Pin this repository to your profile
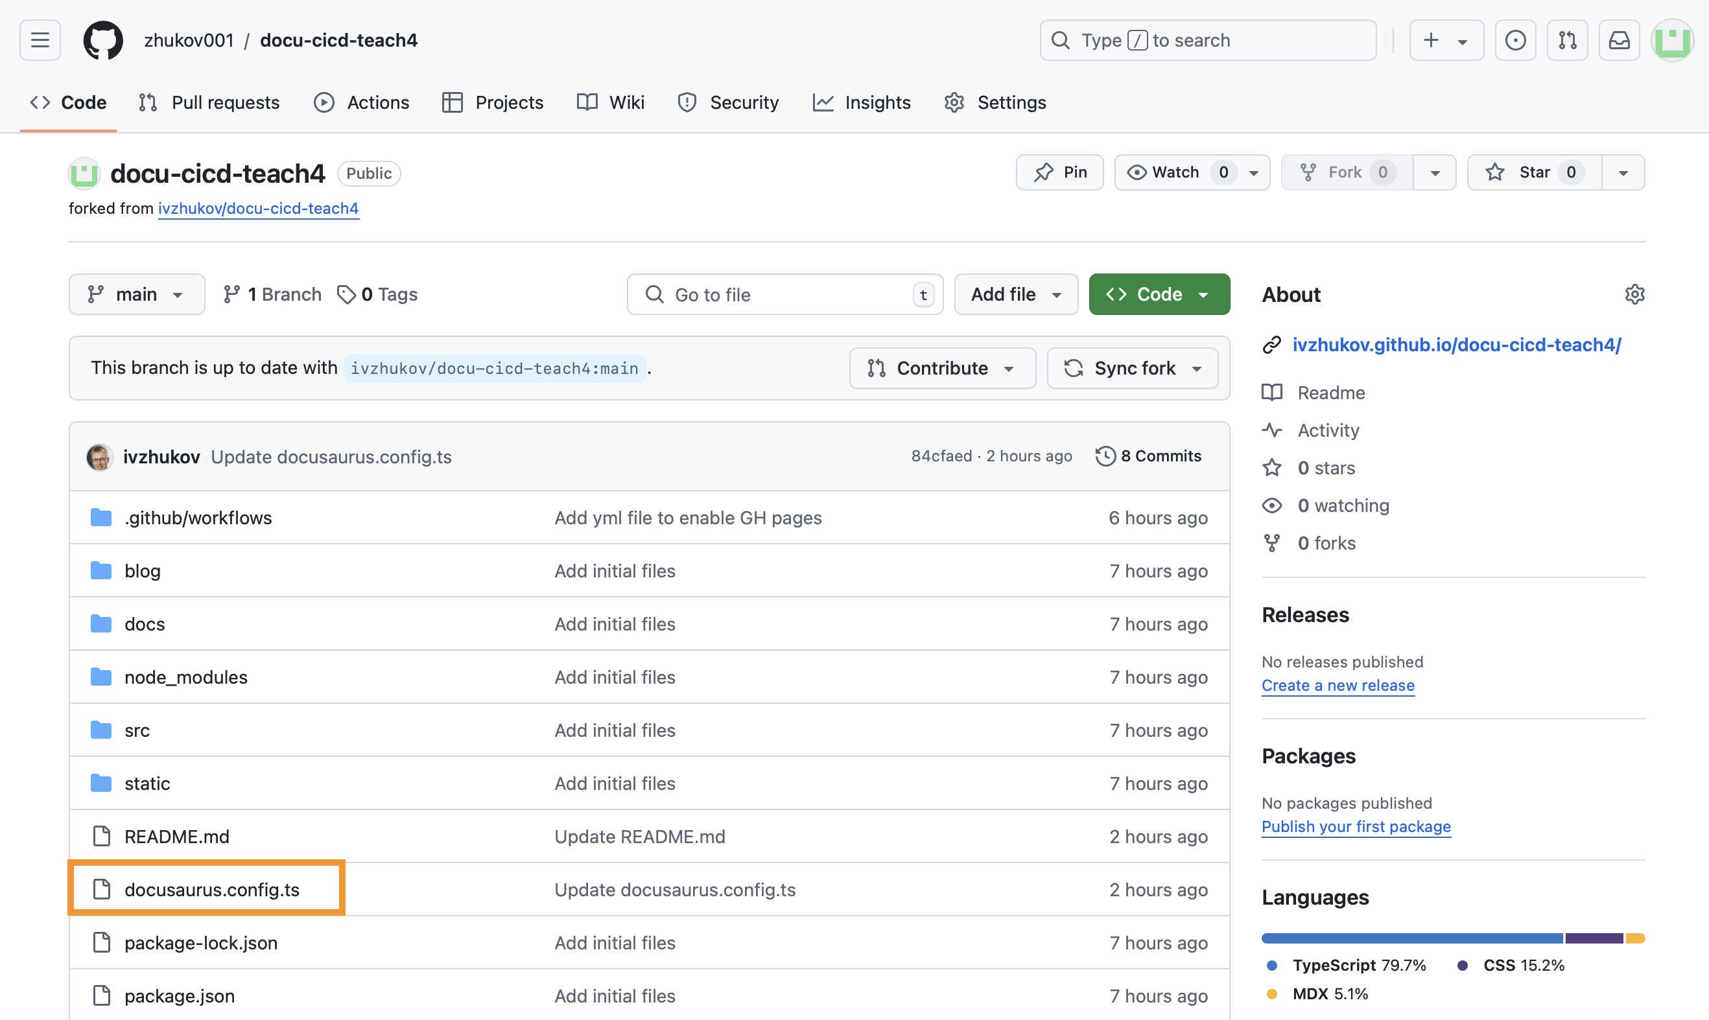Screen dimensions: 1709x1020 point(1059,172)
